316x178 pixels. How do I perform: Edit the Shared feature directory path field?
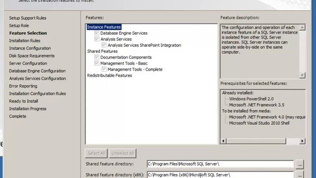pos(220,164)
